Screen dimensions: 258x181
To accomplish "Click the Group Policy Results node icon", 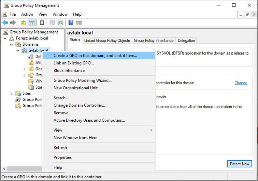I will coord(18,106).
